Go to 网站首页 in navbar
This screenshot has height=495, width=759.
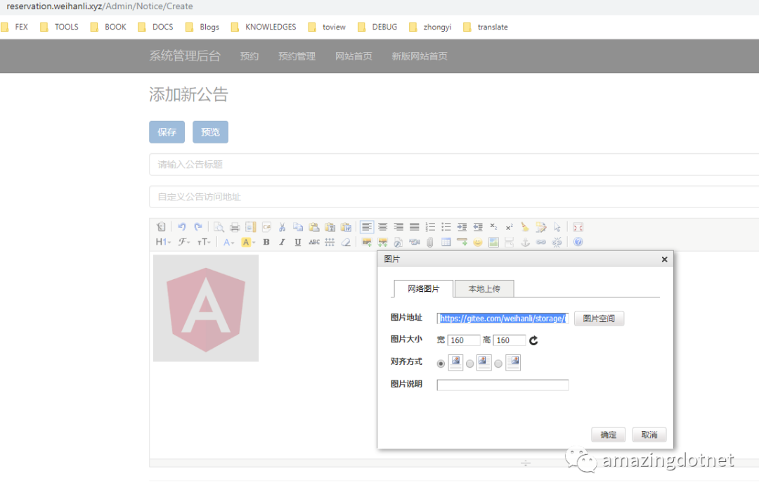(353, 56)
